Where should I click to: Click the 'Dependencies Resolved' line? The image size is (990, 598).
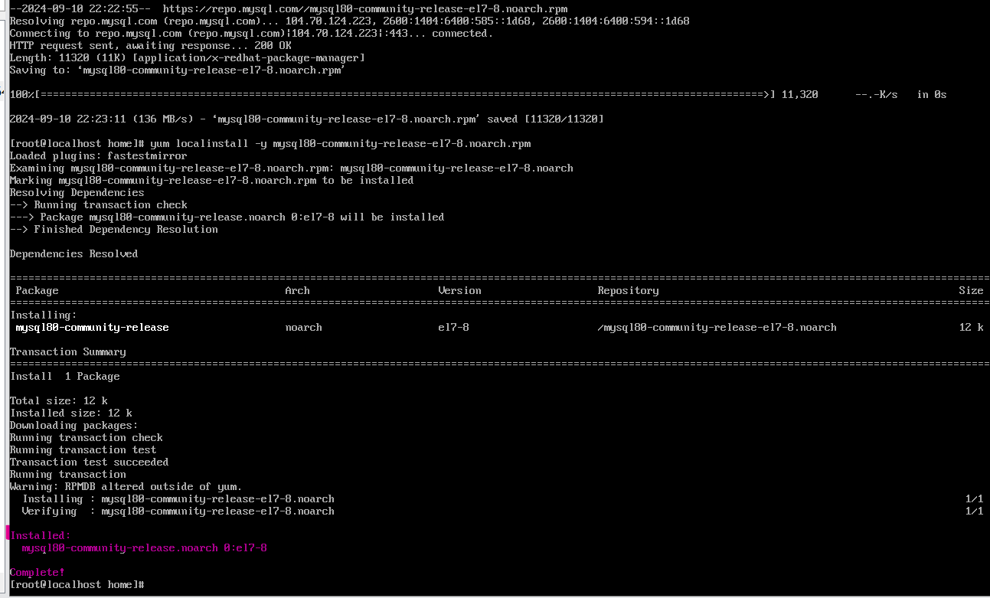click(74, 253)
